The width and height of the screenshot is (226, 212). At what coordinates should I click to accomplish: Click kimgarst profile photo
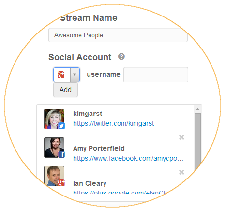click(x=54, y=119)
